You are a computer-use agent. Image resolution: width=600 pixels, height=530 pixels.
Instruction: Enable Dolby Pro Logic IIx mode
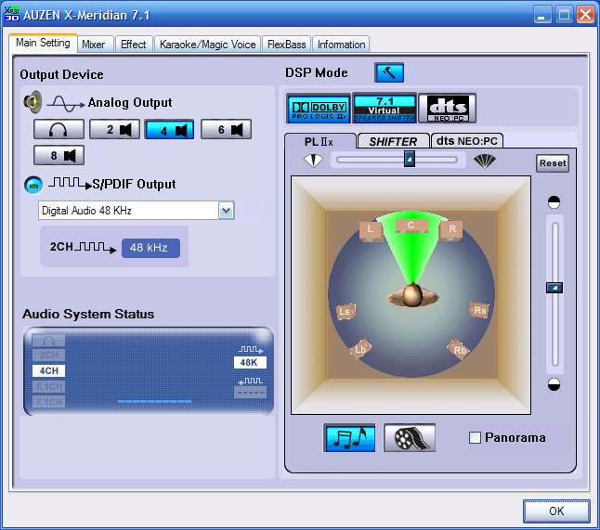[x=319, y=109]
